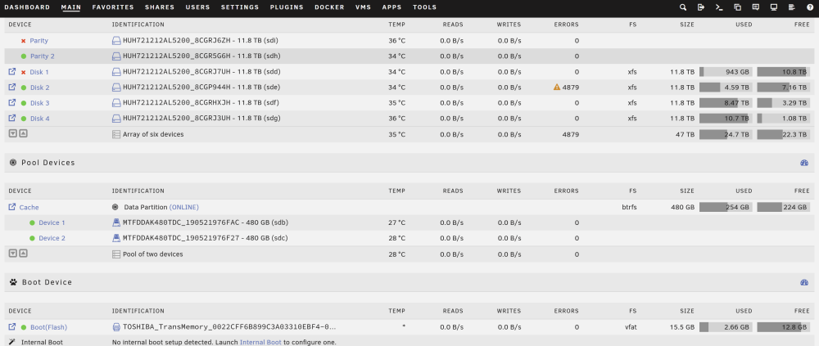The width and height of the screenshot is (819, 346).
Task: Open the system log icon
Action: click(792, 7)
